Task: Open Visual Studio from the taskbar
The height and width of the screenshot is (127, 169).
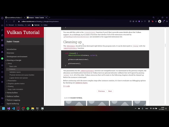Action: pos(8,108)
